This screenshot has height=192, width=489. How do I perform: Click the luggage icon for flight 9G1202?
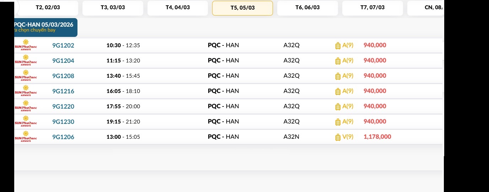(x=338, y=46)
